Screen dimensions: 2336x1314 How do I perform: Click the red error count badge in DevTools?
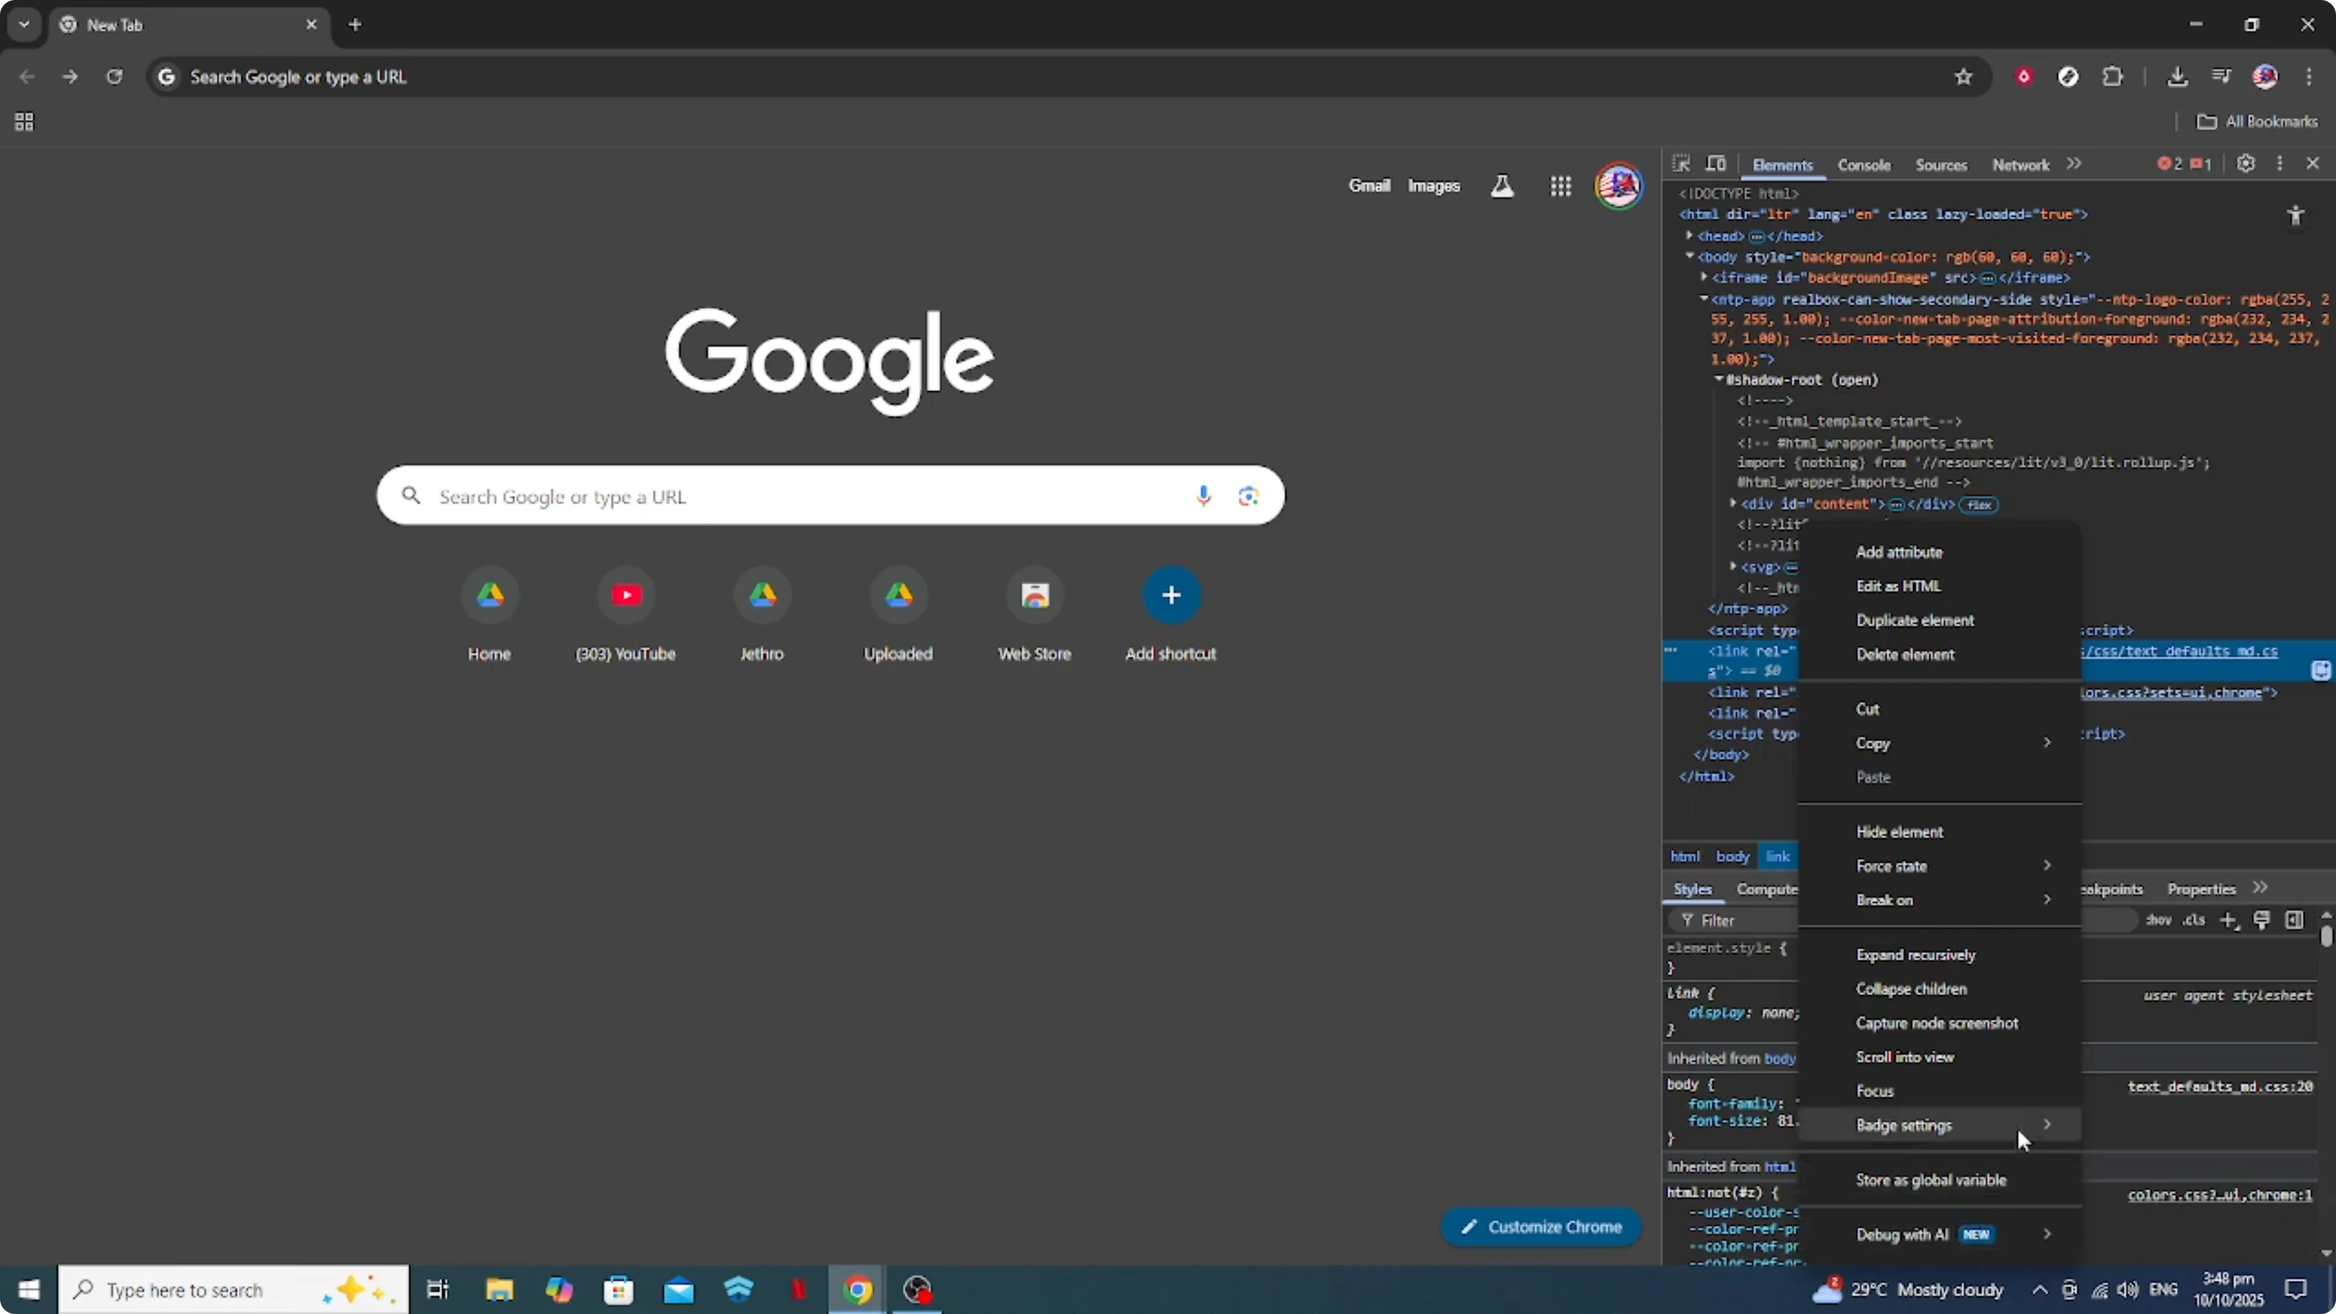pos(2170,164)
